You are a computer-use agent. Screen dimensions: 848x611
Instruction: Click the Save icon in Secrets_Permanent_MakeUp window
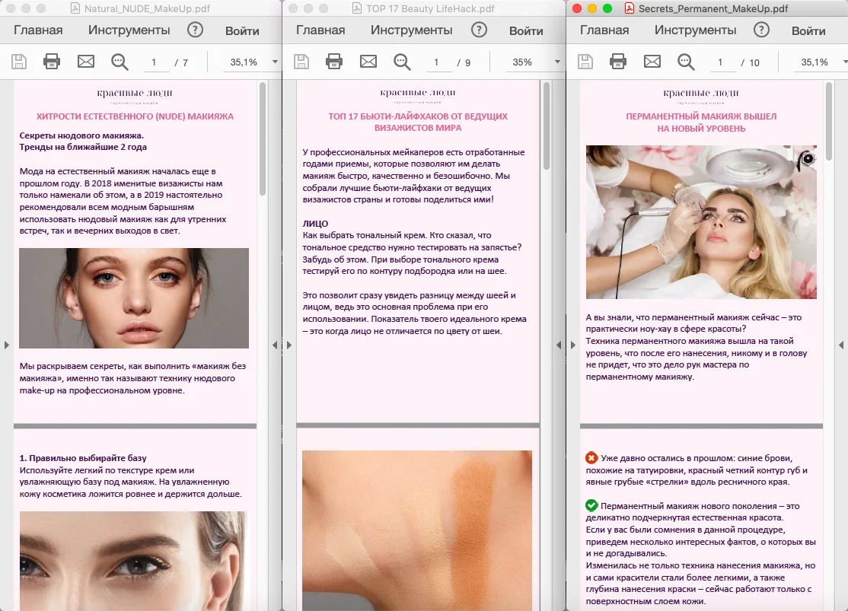(x=584, y=62)
